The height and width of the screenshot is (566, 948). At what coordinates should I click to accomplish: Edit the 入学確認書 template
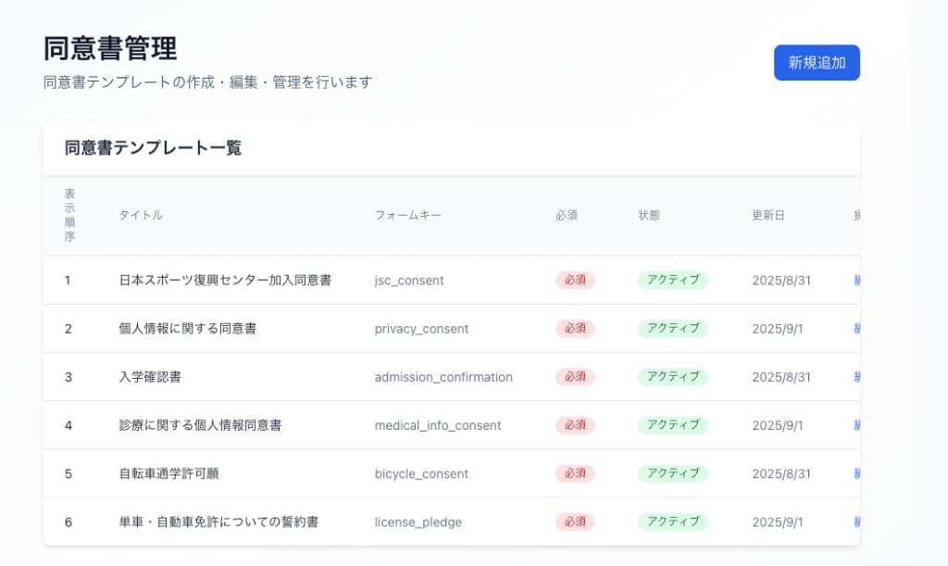coord(854,377)
